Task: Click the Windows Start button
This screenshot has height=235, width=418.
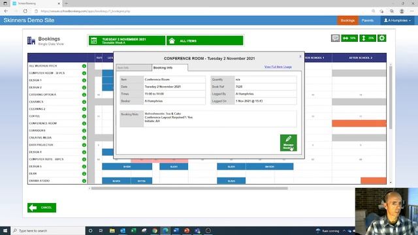Action: [5, 230]
